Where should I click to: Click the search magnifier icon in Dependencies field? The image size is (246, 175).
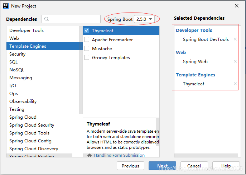tap(47, 19)
